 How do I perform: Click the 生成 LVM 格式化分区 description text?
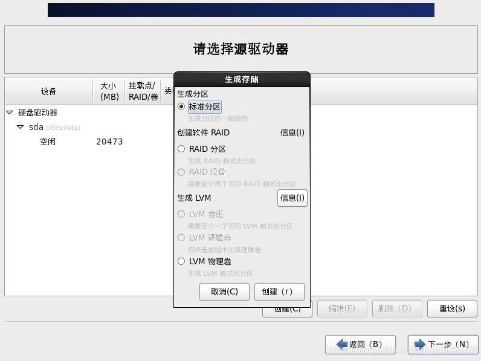pyautogui.click(x=220, y=273)
